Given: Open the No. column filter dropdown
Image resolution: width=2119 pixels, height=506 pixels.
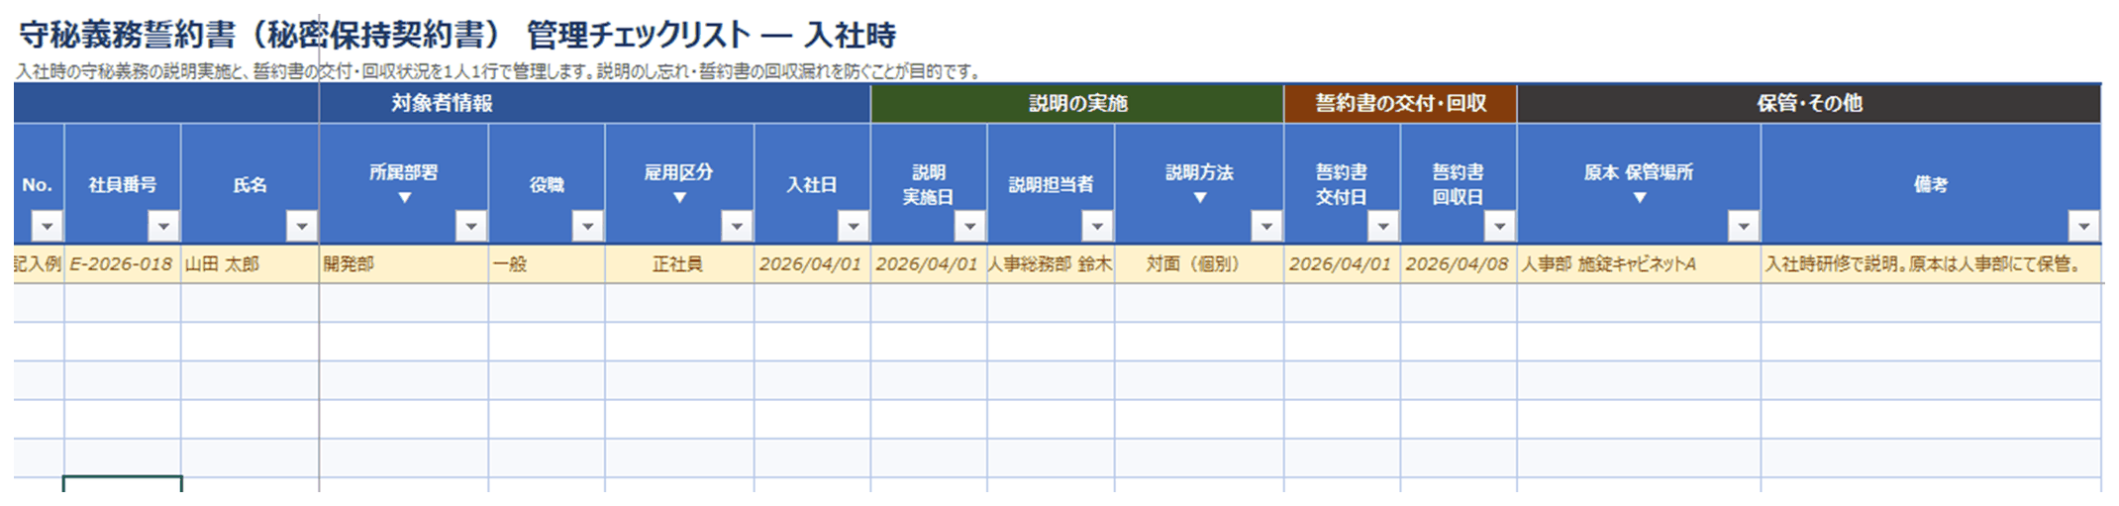Looking at the screenshot, I should pos(47,227).
